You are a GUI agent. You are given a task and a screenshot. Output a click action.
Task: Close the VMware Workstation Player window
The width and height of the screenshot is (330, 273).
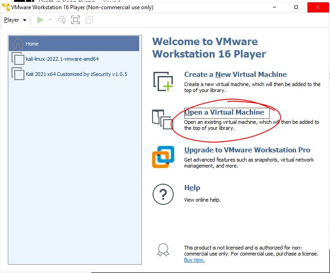click(318, 7)
